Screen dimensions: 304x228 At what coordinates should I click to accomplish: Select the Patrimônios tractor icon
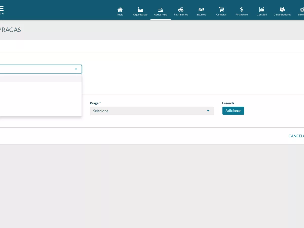tap(181, 9)
